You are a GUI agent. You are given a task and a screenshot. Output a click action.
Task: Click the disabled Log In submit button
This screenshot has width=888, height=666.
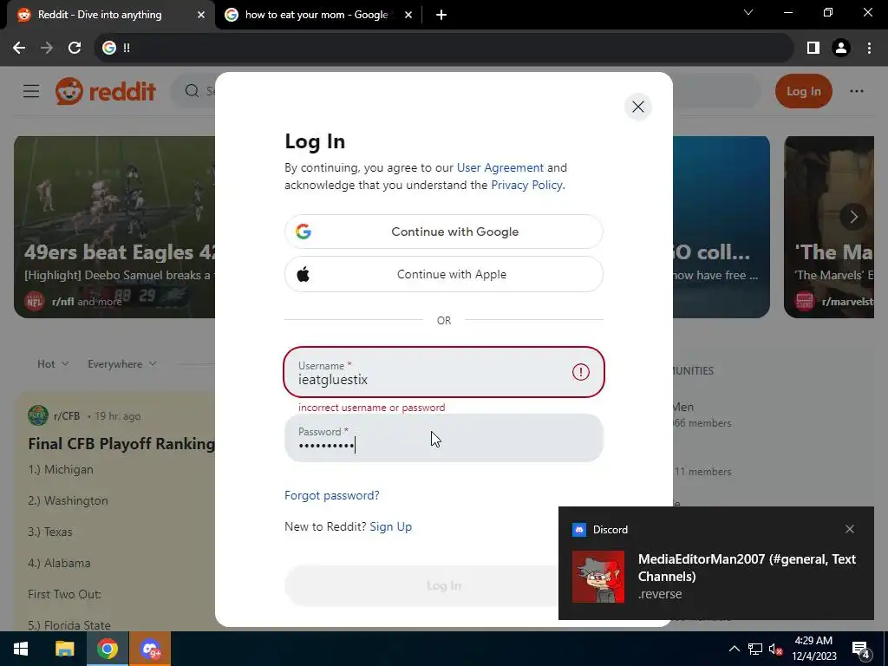coord(443,585)
